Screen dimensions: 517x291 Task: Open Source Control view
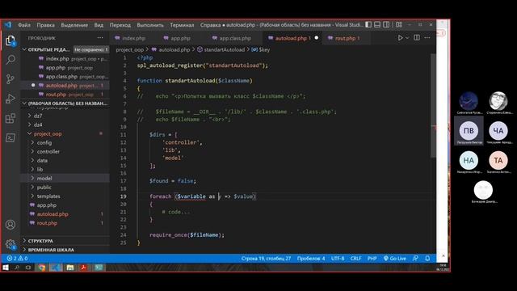[x=11, y=79]
